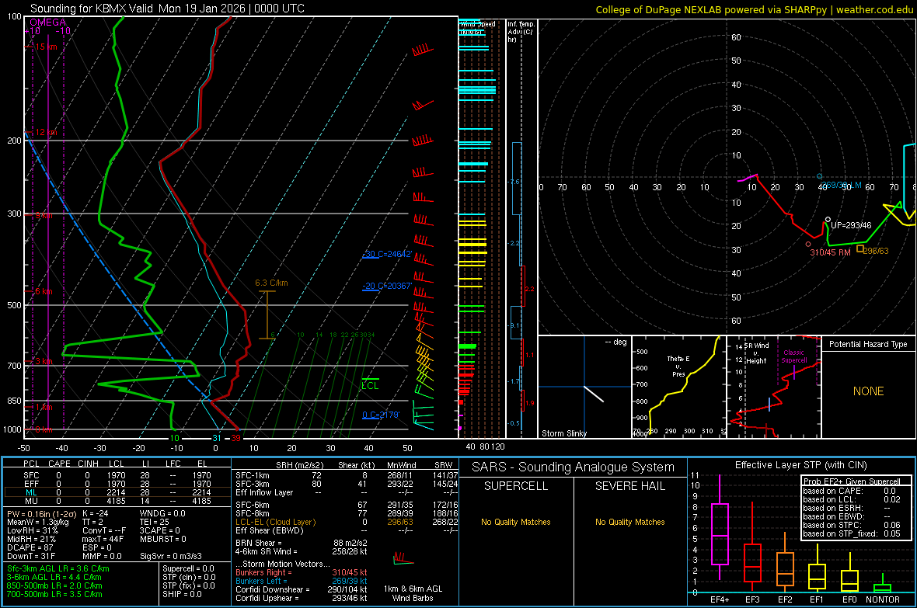Viewport: 917px width, 608px height.
Task: Click the green 'LCL' marker on the skew-T
Action: coord(370,386)
